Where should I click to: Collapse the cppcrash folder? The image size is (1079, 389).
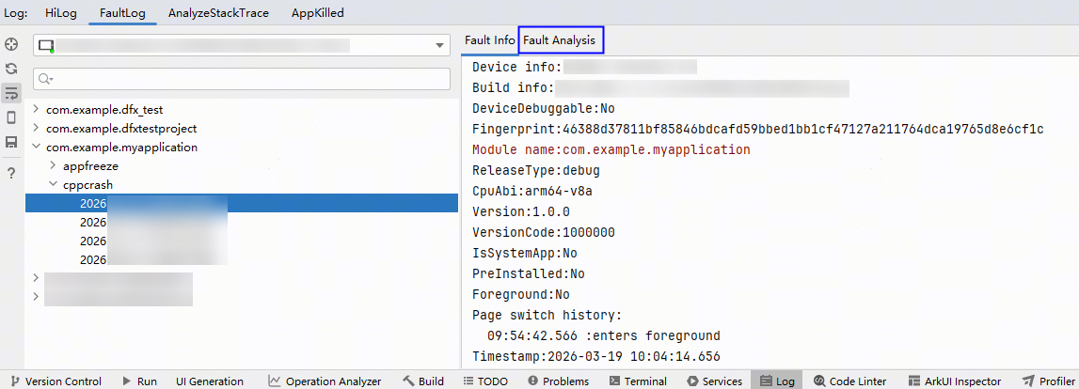click(x=54, y=185)
